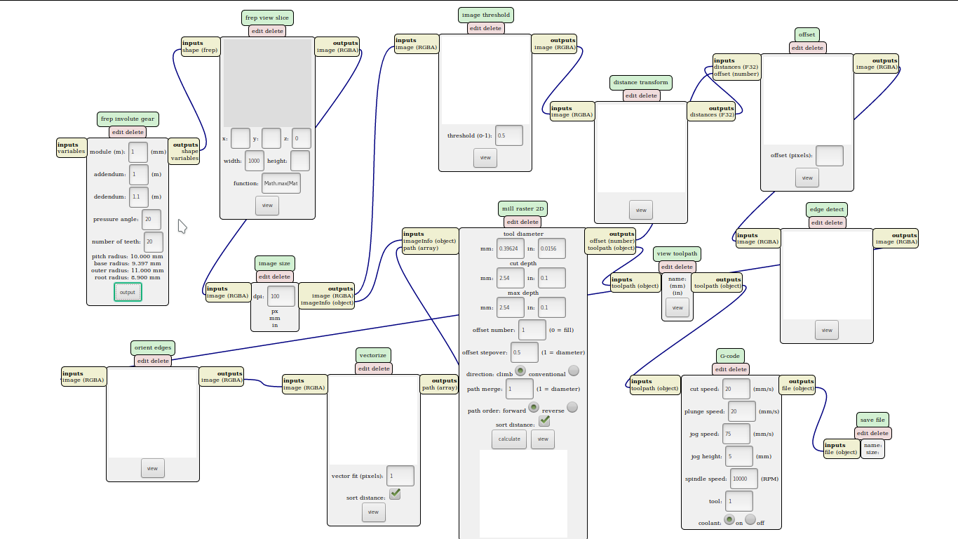Screen dimensions: 958x539
Task: Click the distance transform module title
Action: [x=641, y=82]
